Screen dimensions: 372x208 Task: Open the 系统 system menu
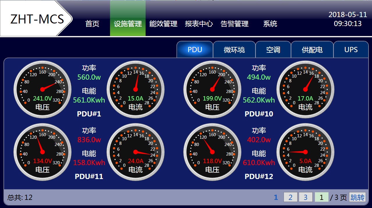pyautogui.click(x=270, y=24)
